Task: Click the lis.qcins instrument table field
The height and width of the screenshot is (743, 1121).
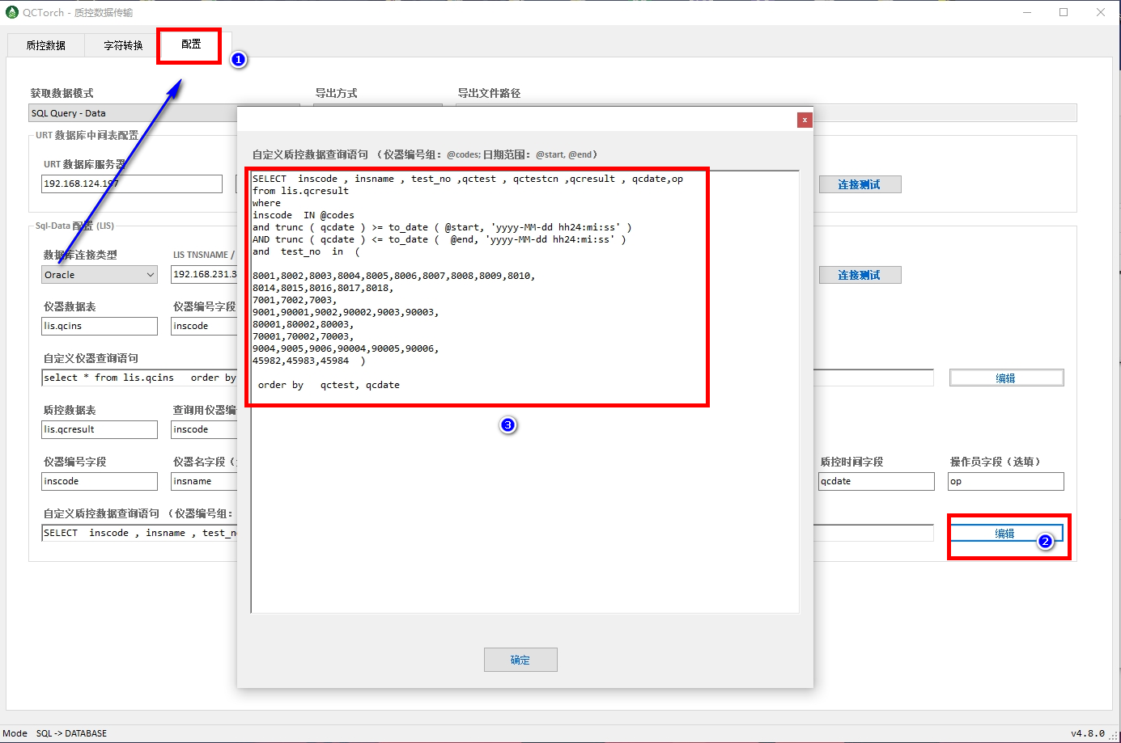Action: pos(99,326)
